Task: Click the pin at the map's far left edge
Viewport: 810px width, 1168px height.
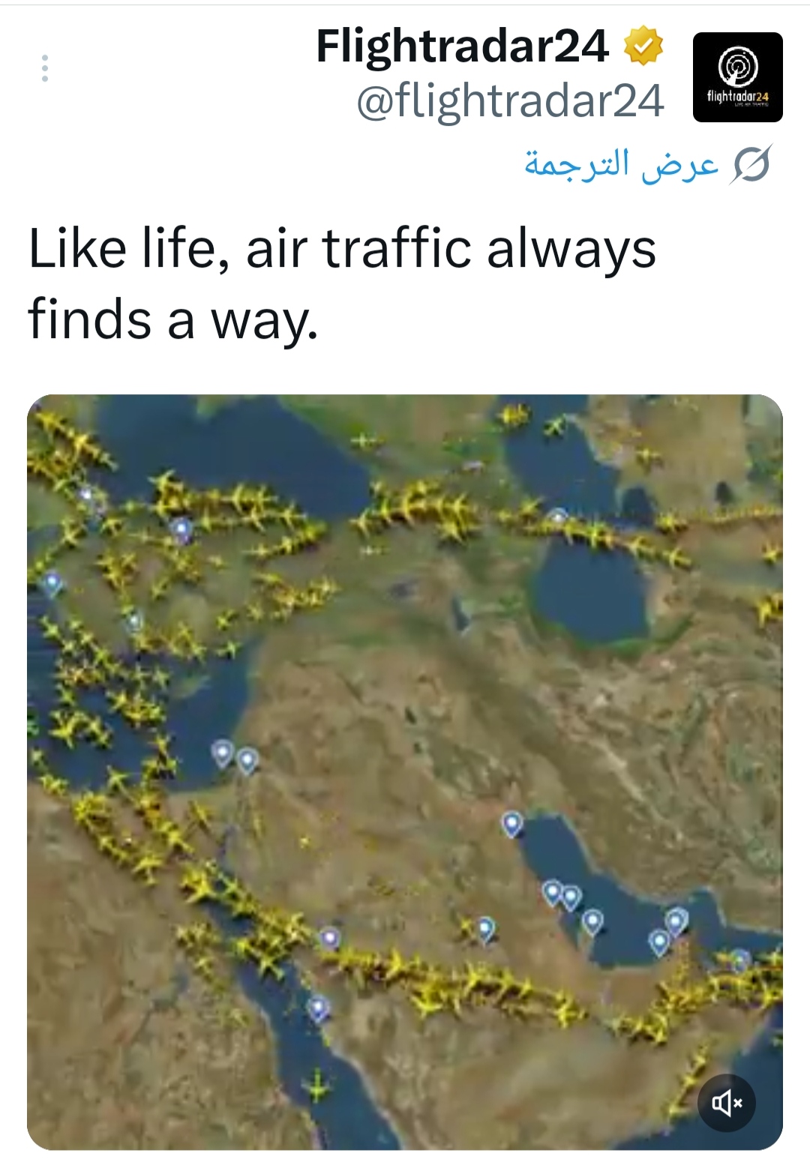Action: (52, 582)
